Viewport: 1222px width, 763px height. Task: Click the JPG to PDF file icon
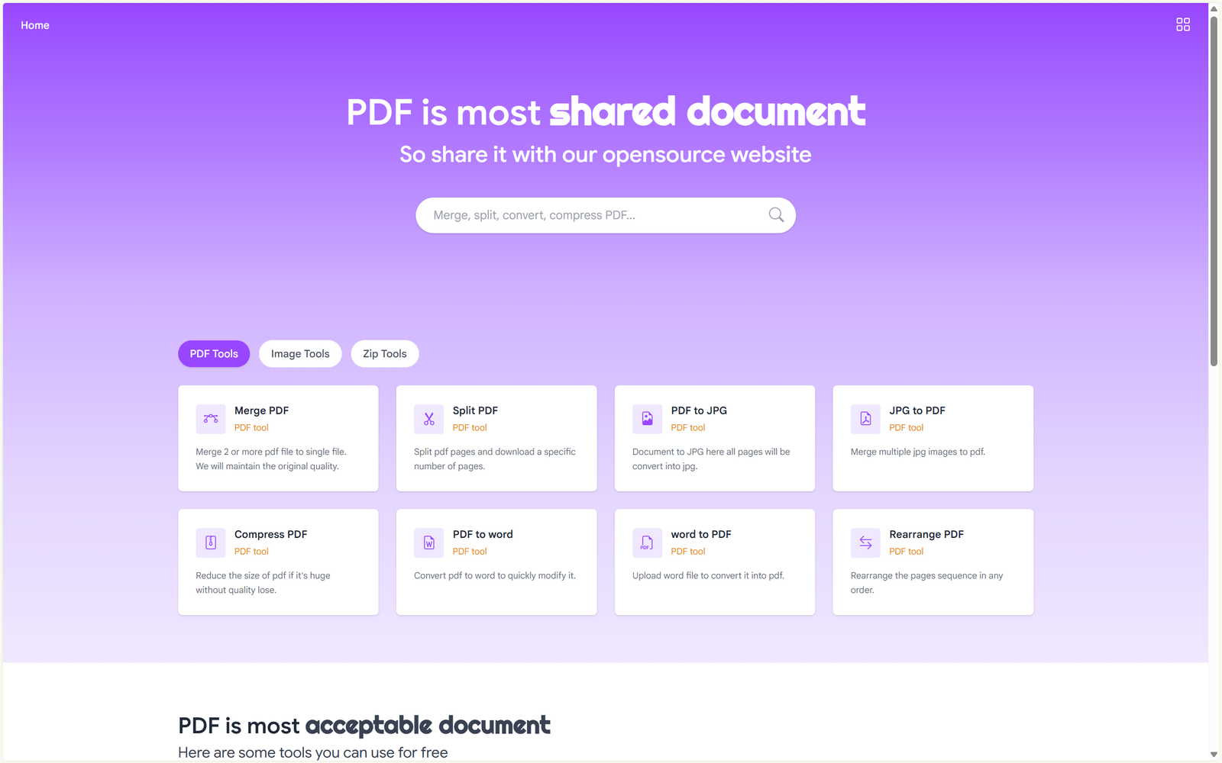click(865, 419)
